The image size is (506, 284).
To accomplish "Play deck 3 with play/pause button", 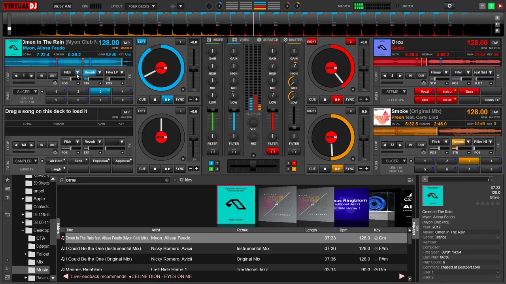I will click(x=167, y=169).
